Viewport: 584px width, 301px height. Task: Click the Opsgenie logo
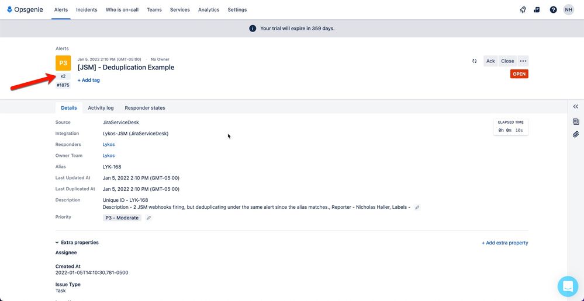(x=25, y=10)
